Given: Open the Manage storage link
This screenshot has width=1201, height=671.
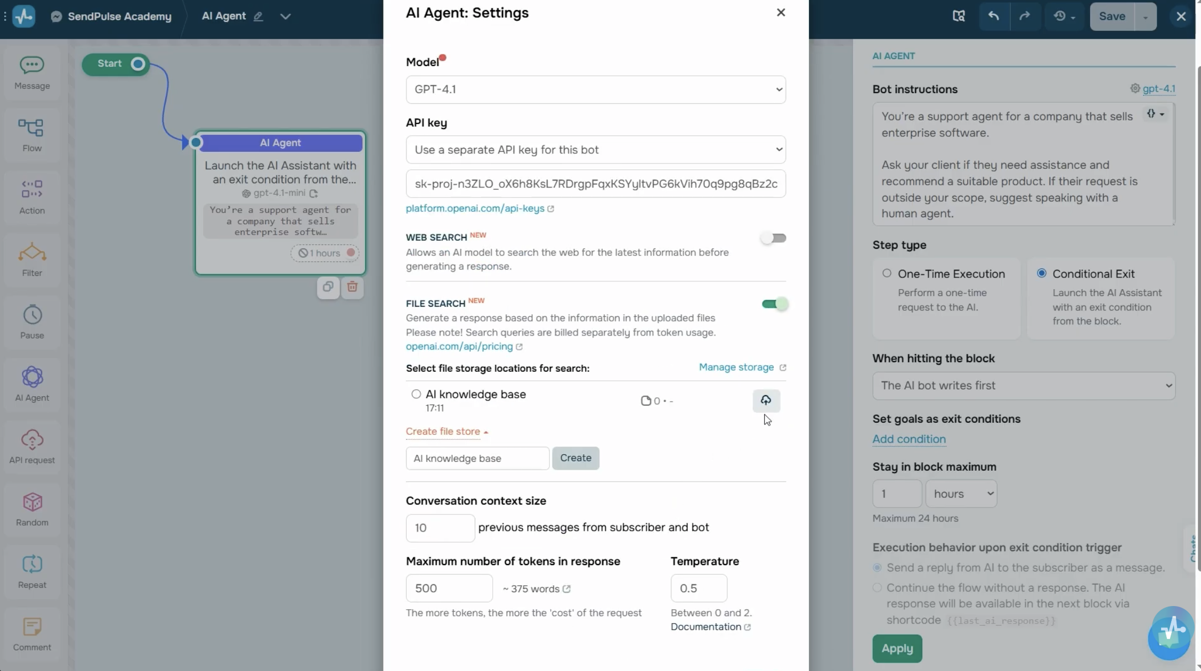Looking at the screenshot, I should point(742,367).
